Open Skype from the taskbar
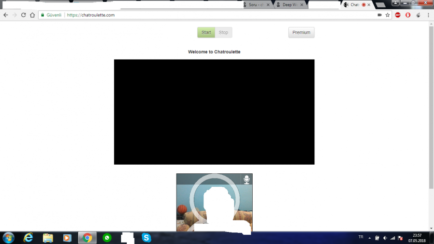 coord(146,238)
